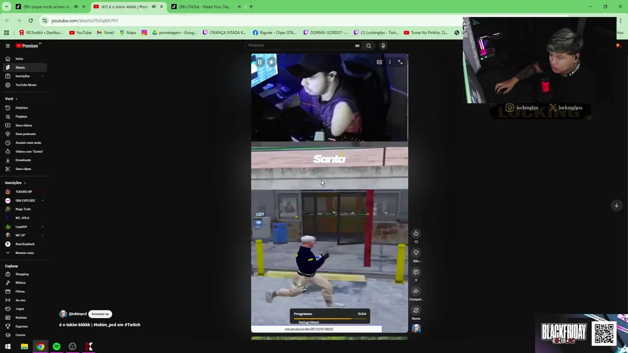Open Inscrições feed in the sidebar

click(x=24, y=76)
